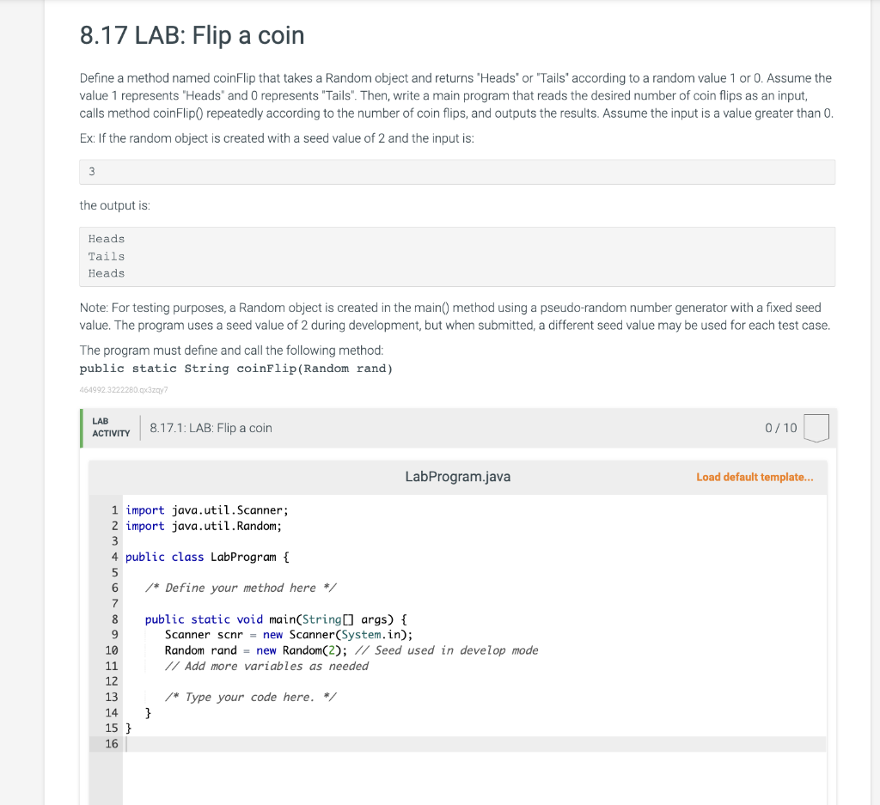The height and width of the screenshot is (805, 880).
Task: Click the bookmark icon next to the 0/10 score
Action: [813, 427]
